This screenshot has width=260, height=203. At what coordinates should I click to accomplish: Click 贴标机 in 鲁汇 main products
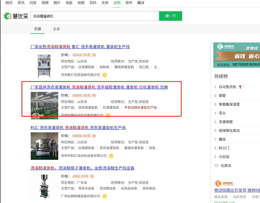pos(104,67)
